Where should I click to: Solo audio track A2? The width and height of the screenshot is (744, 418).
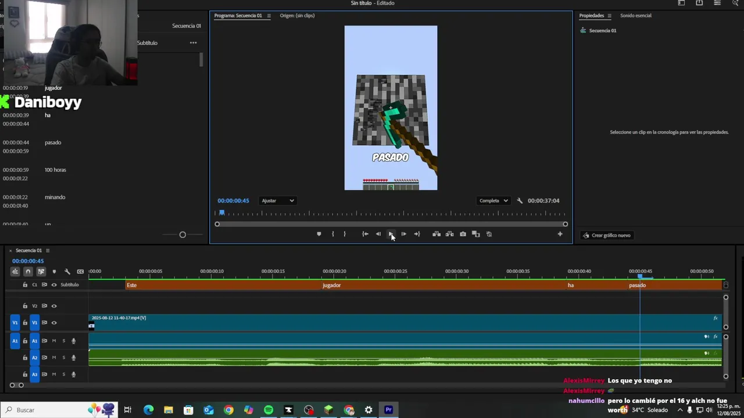pyautogui.click(x=64, y=358)
